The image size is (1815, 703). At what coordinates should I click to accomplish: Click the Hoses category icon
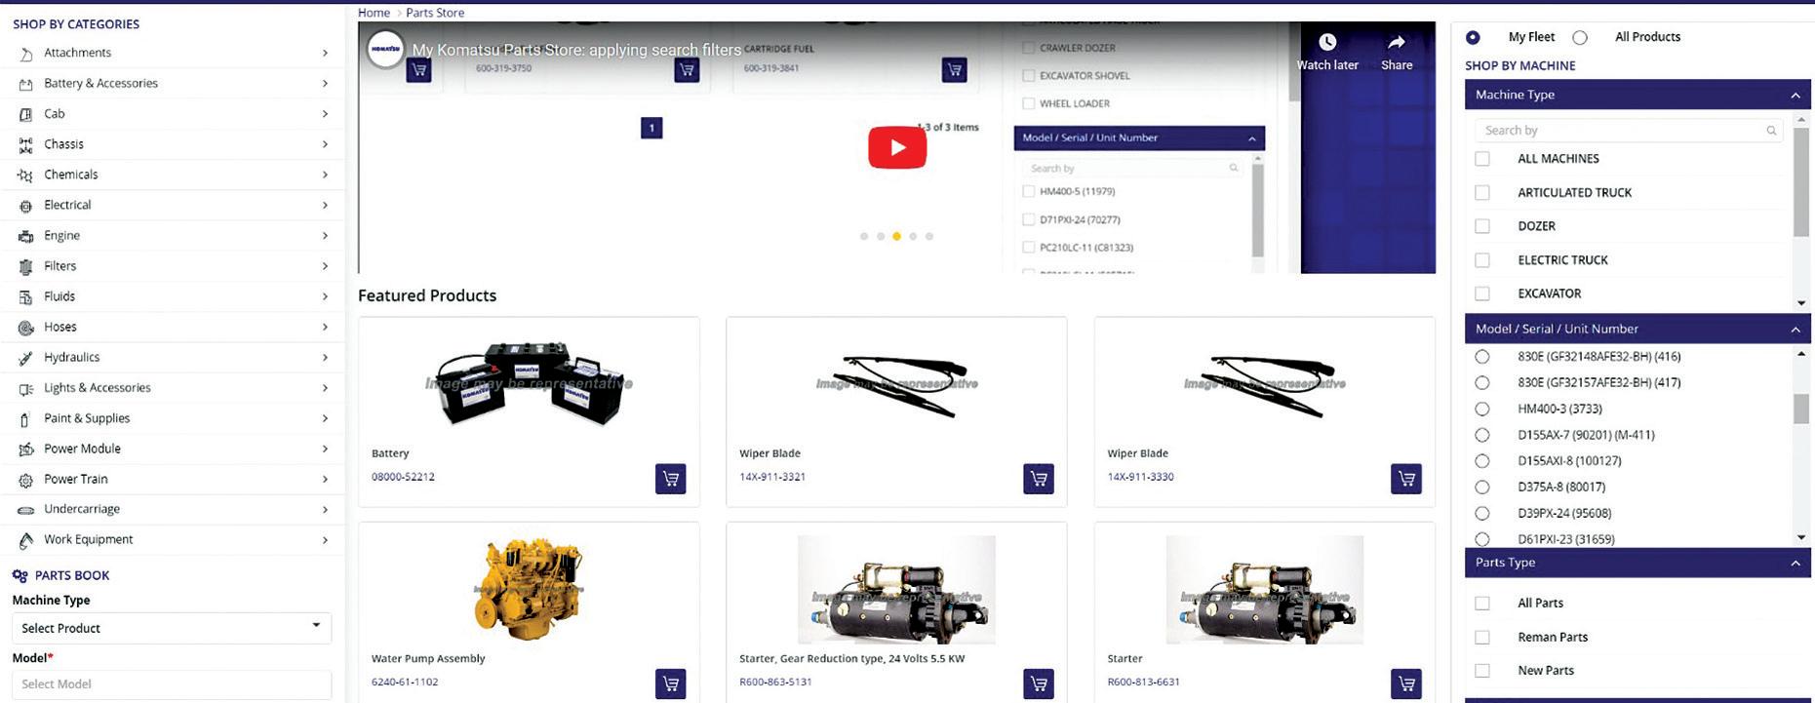pos(25,328)
